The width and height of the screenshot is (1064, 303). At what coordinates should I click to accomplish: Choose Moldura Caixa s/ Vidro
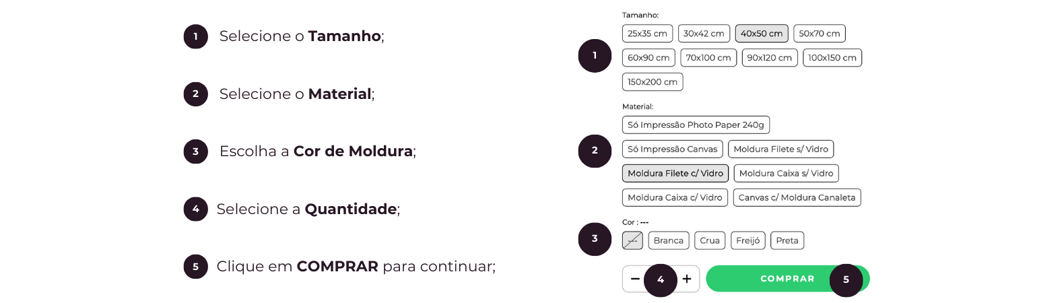(786, 174)
